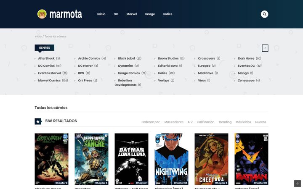The height and width of the screenshot is (189, 303).
Task: Filter by Indies genre link
Action: [162, 73]
